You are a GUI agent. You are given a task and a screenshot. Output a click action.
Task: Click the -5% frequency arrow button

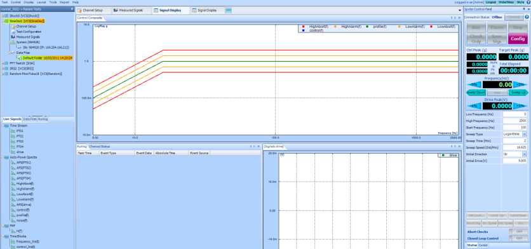click(473, 84)
